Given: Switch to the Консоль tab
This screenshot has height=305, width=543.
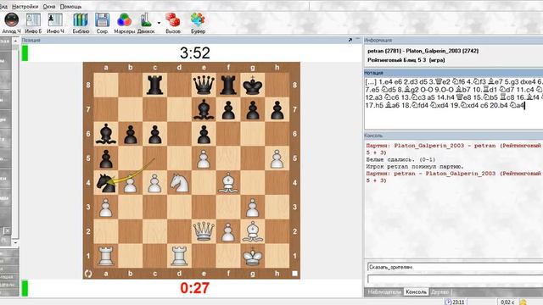Looking at the screenshot, I should pos(416,291).
